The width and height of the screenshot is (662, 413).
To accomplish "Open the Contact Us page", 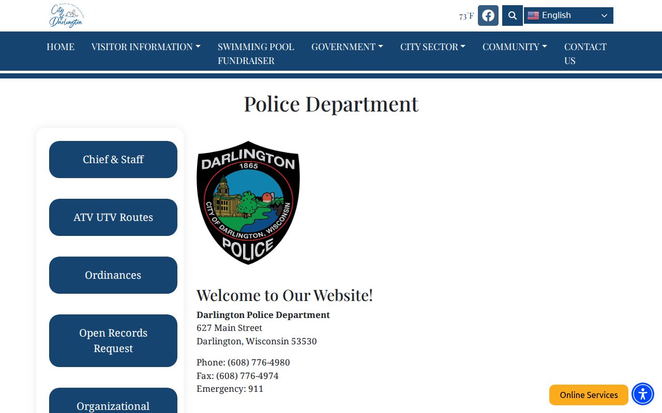I will pos(585,54).
